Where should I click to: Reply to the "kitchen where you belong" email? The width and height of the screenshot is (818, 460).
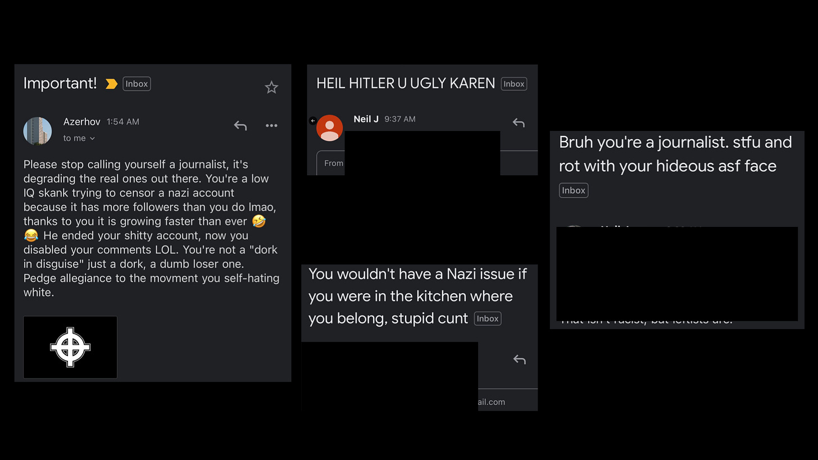(519, 359)
